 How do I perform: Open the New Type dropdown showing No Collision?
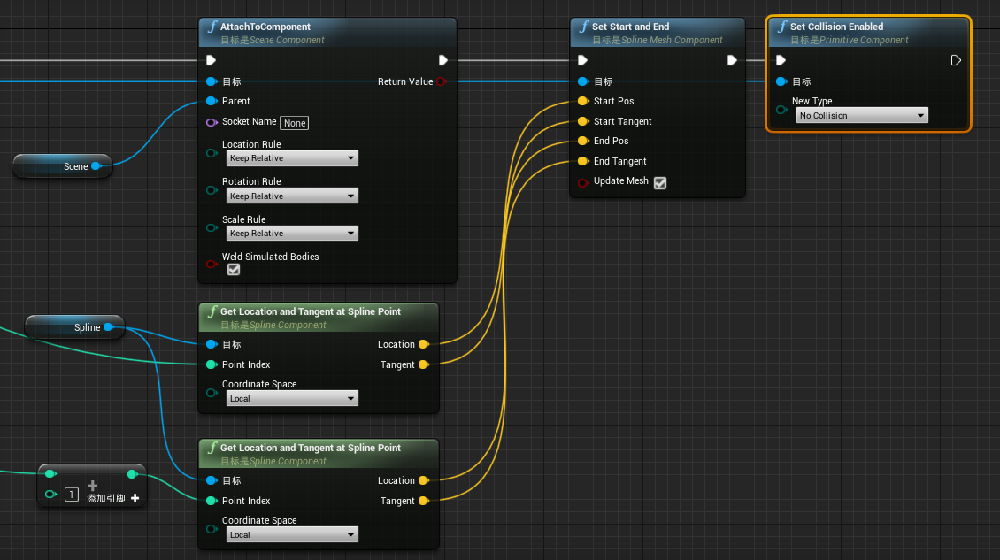[x=862, y=115]
